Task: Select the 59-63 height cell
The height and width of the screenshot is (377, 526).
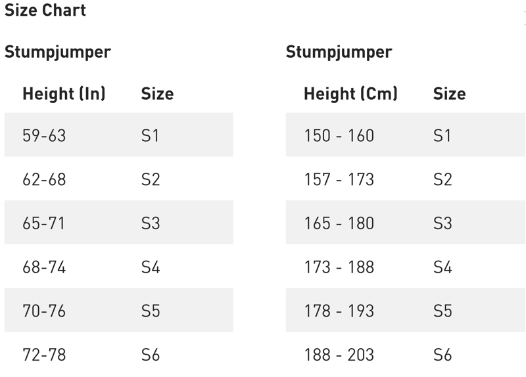Action: [x=44, y=135]
